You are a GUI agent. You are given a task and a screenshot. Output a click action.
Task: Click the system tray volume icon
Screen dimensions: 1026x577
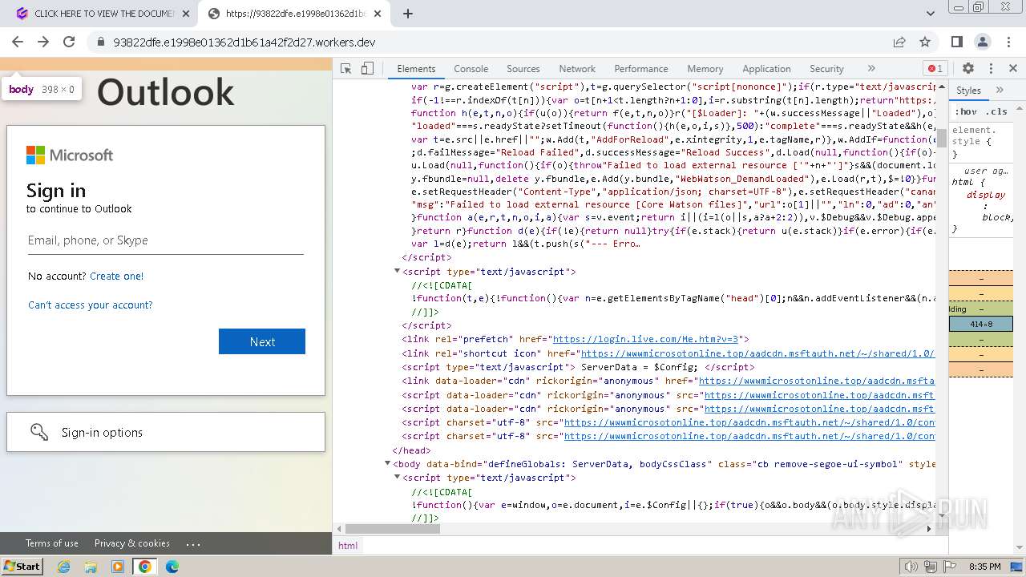(x=912, y=567)
